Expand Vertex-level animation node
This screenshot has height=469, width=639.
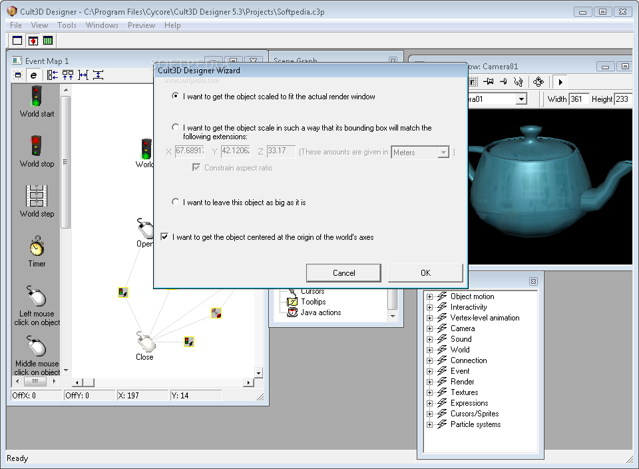pos(429,318)
